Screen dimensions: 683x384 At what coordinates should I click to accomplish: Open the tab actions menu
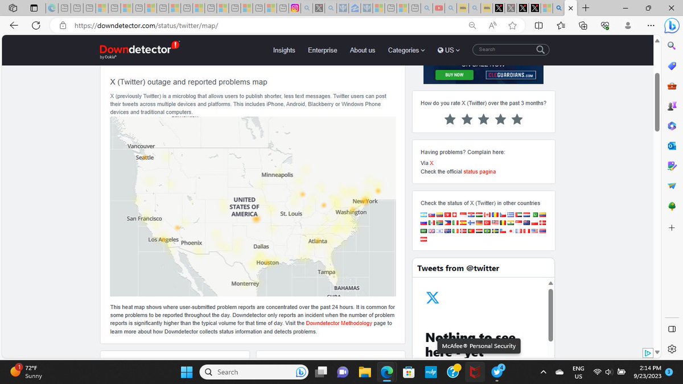coord(14,9)
